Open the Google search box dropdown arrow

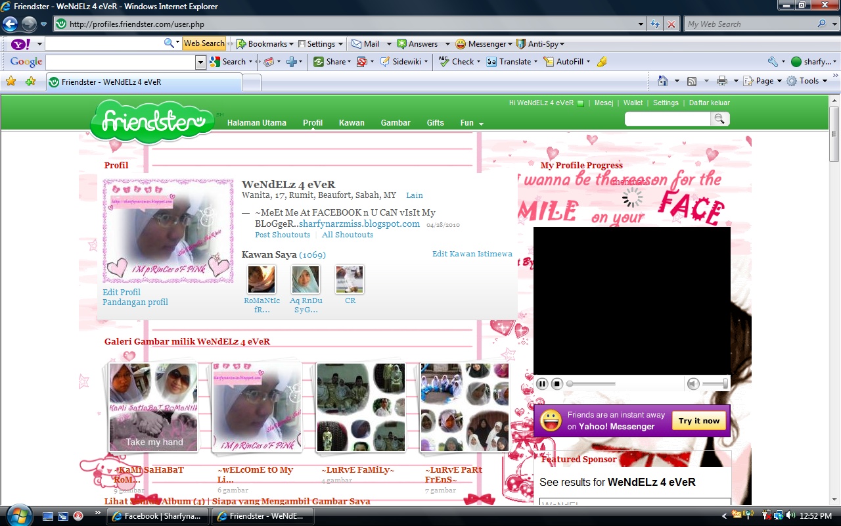pyautogui.click(x=201, y=62)
